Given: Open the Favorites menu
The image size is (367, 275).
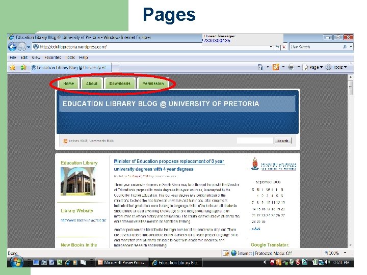Looking at the screenshot, I should [53, 58].
